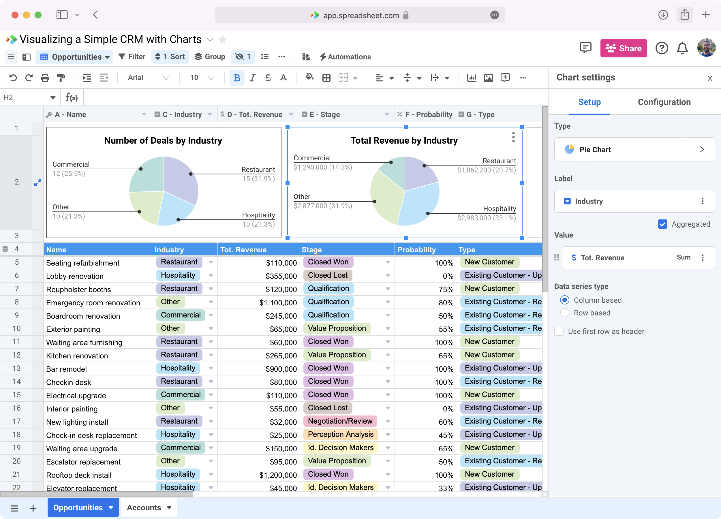Open the cell reference H2 dropdown

53,97
